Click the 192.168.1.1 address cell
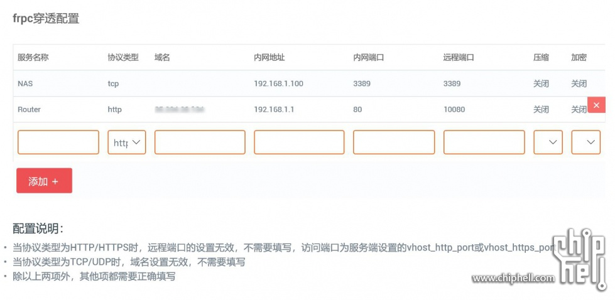 [x=274, y=109]
